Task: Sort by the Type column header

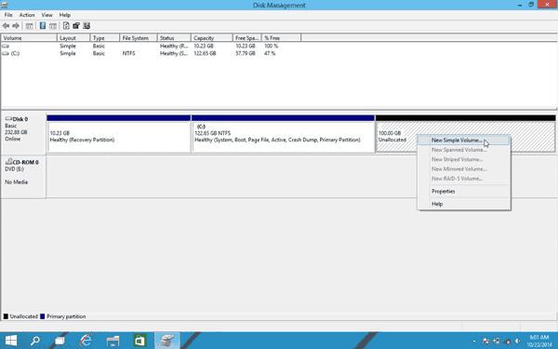Action: (104, 38)
